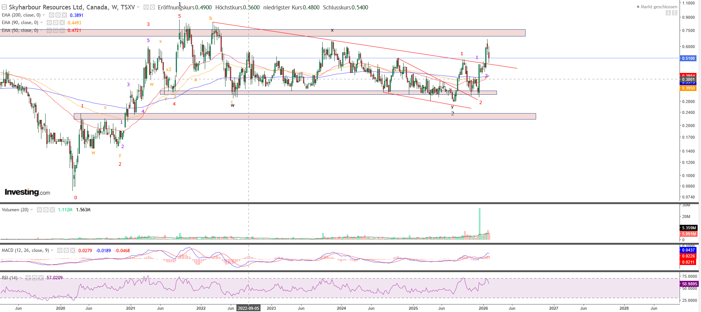Click the Markt geschlossen status label
Image resolution: width=701 pixels, height=312 pixels.
pyautogui.click(x=658, y=7)
